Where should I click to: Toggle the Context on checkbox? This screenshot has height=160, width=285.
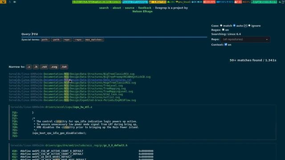[226, 44]
